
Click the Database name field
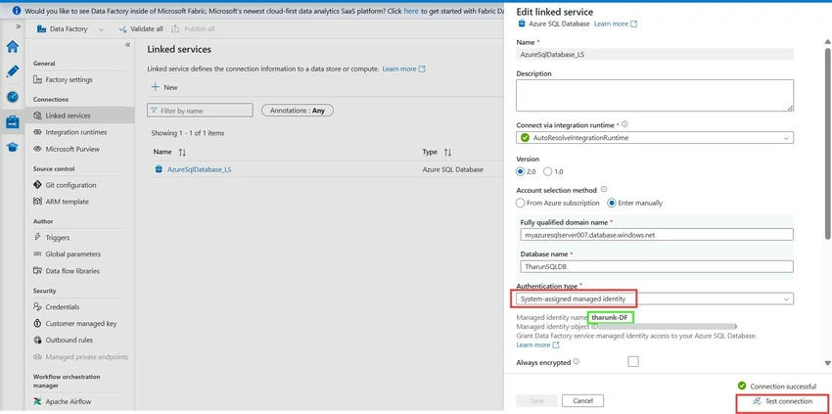pyautogui.click(x=657, y=266)
